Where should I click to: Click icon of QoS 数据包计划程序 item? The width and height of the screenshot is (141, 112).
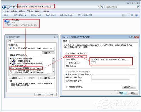click(x=13, y=61)
